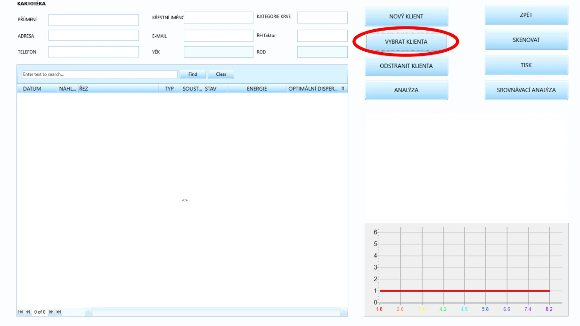Print using the TISK button

coord(526,65)
